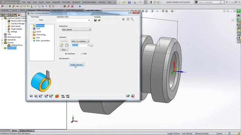Image resolution: width=241 pixels, height=135 pixels.
Task: Click Machining Process in CAM tree
Action: (x=14, y=37)
